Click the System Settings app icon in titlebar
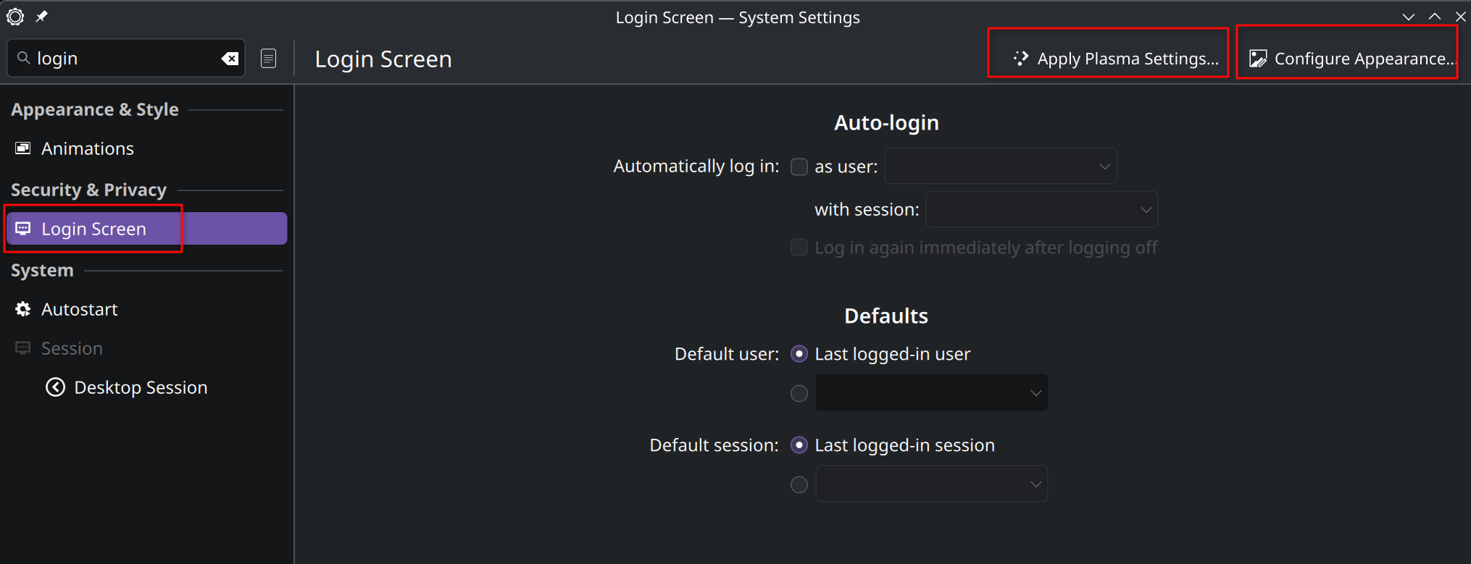 tap(15, 17)
